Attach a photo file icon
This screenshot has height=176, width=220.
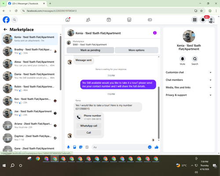[x=74, y=147]
